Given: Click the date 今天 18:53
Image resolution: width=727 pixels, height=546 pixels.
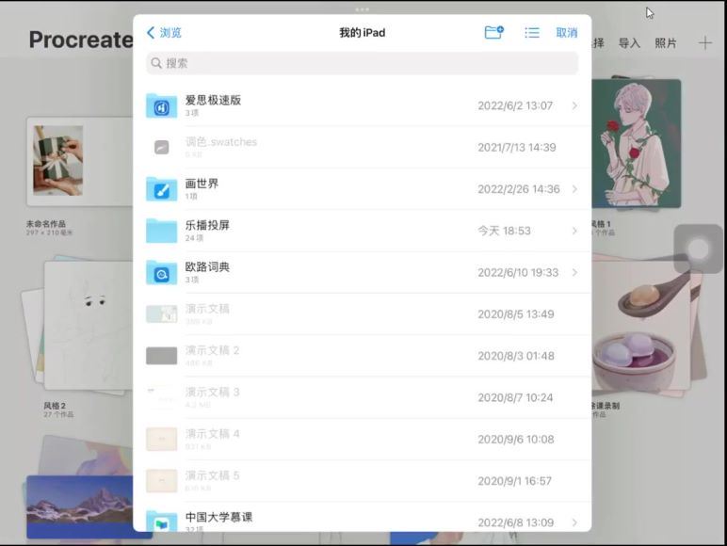Looking at the screenshot, I should click(x=504, y=231).
